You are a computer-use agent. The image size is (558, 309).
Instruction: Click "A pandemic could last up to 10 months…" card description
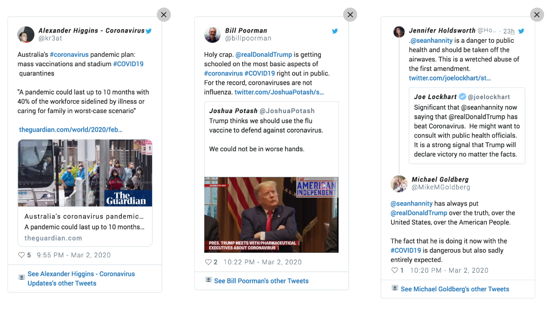click(85, 227)
